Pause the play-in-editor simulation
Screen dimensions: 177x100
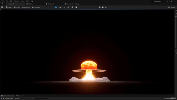100,7
